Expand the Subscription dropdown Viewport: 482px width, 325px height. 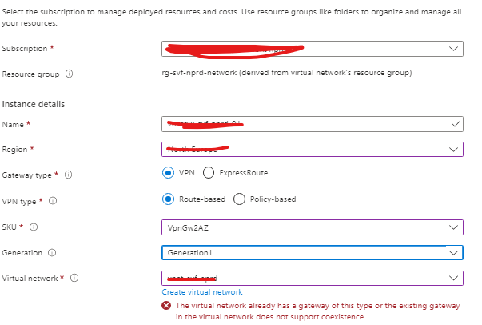(x=313, y=49)
